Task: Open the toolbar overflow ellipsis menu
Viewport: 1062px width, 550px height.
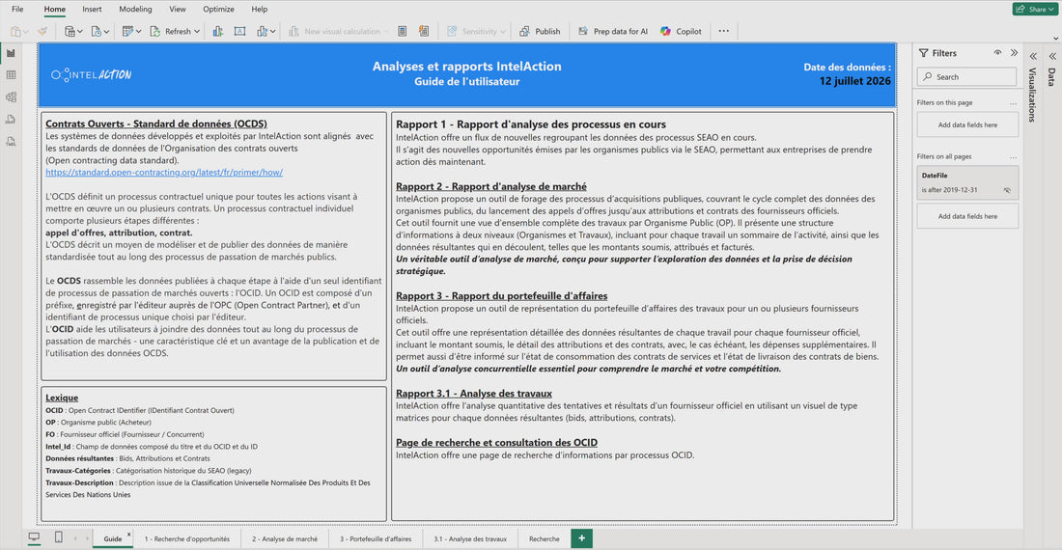Action: 723,31
